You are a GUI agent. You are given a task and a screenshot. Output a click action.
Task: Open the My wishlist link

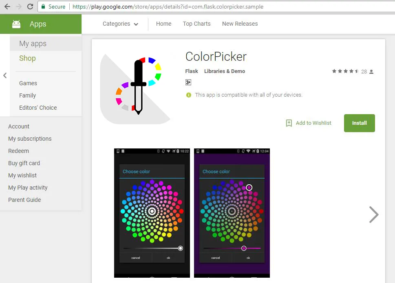tap(22, 175)
